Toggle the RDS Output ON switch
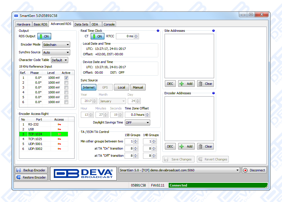282x202 pixels. (44, 36)
